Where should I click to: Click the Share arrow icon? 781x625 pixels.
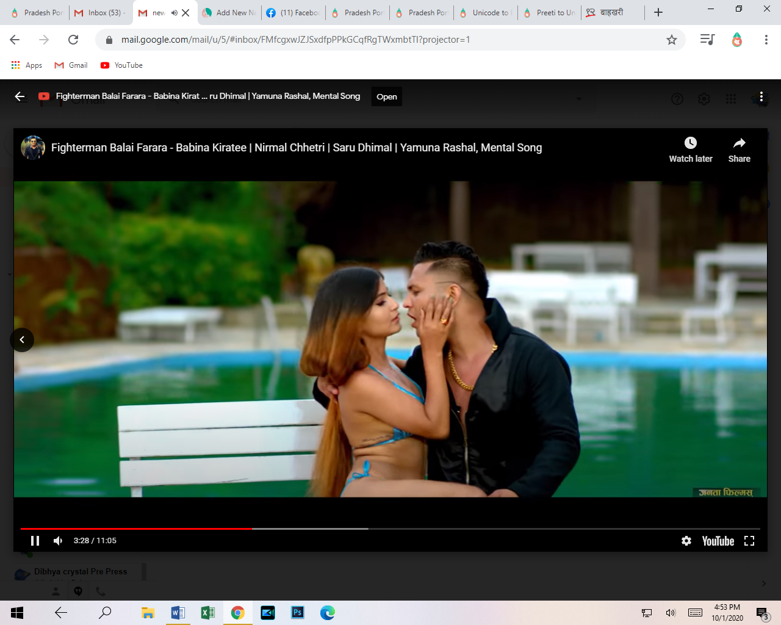740,143
